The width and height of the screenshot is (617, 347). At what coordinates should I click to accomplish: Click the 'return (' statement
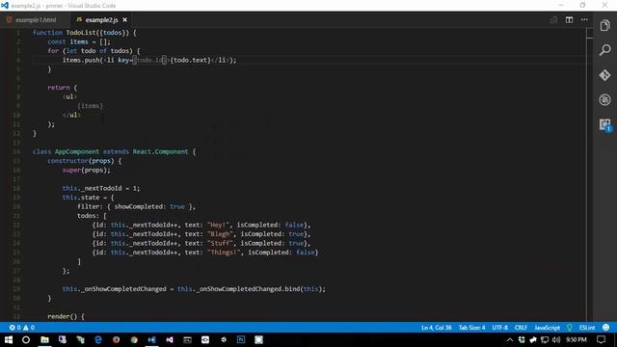tap(62, 88)
